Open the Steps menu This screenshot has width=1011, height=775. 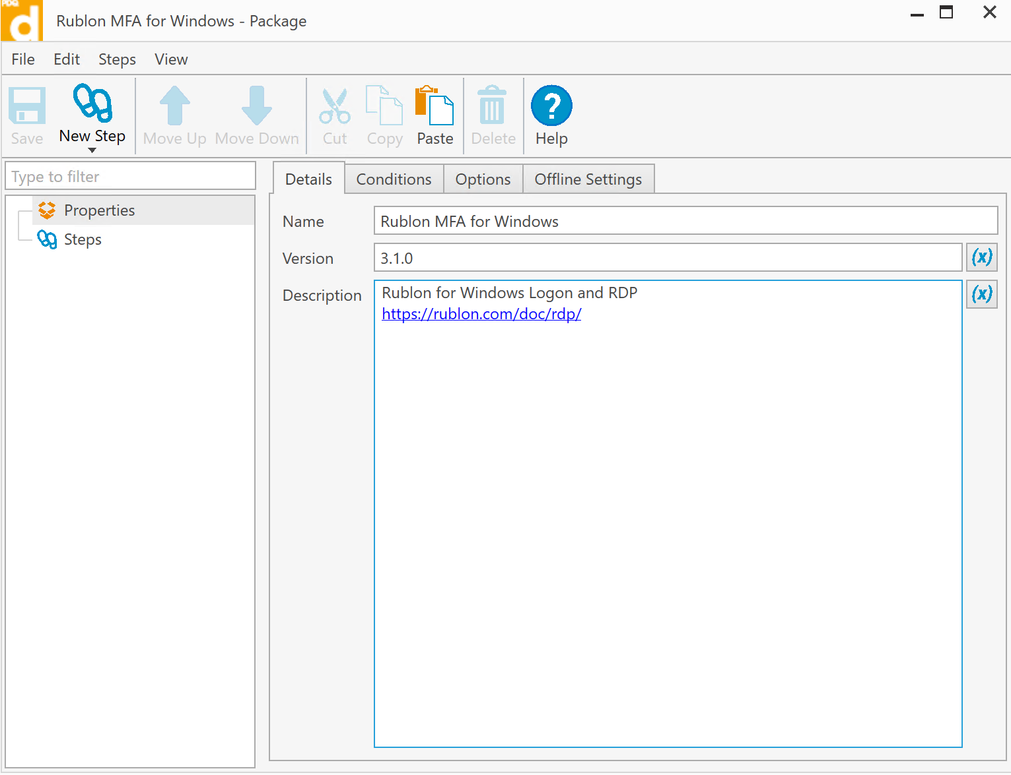coord(117,59)
